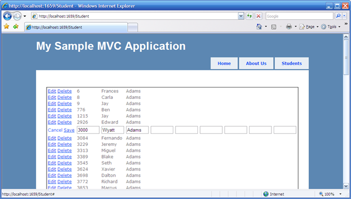Click Edit link for Edward Adams
Image resolution: width=351 pixels, height=199 pixels.
coord(52,122)
